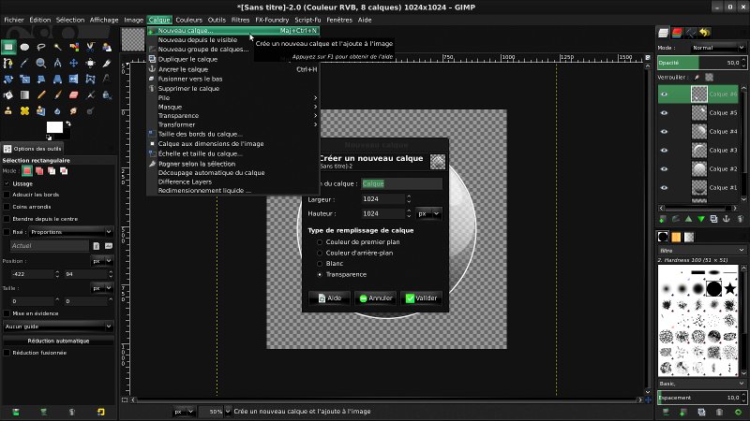This screenshot has width=750, height=421.
Task: Select the Color Picker eyedropper tool
Action: 25,63
